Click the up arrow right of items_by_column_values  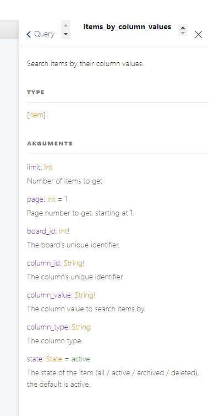point(183,28)
